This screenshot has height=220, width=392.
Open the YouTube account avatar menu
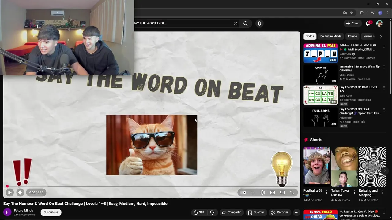379,23
